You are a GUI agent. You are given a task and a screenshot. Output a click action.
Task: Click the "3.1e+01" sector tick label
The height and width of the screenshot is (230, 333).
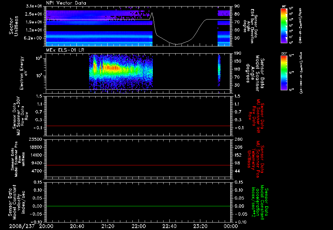tap(33, 6)
